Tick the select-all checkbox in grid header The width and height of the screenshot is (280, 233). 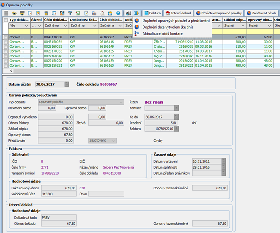point(5,20)
